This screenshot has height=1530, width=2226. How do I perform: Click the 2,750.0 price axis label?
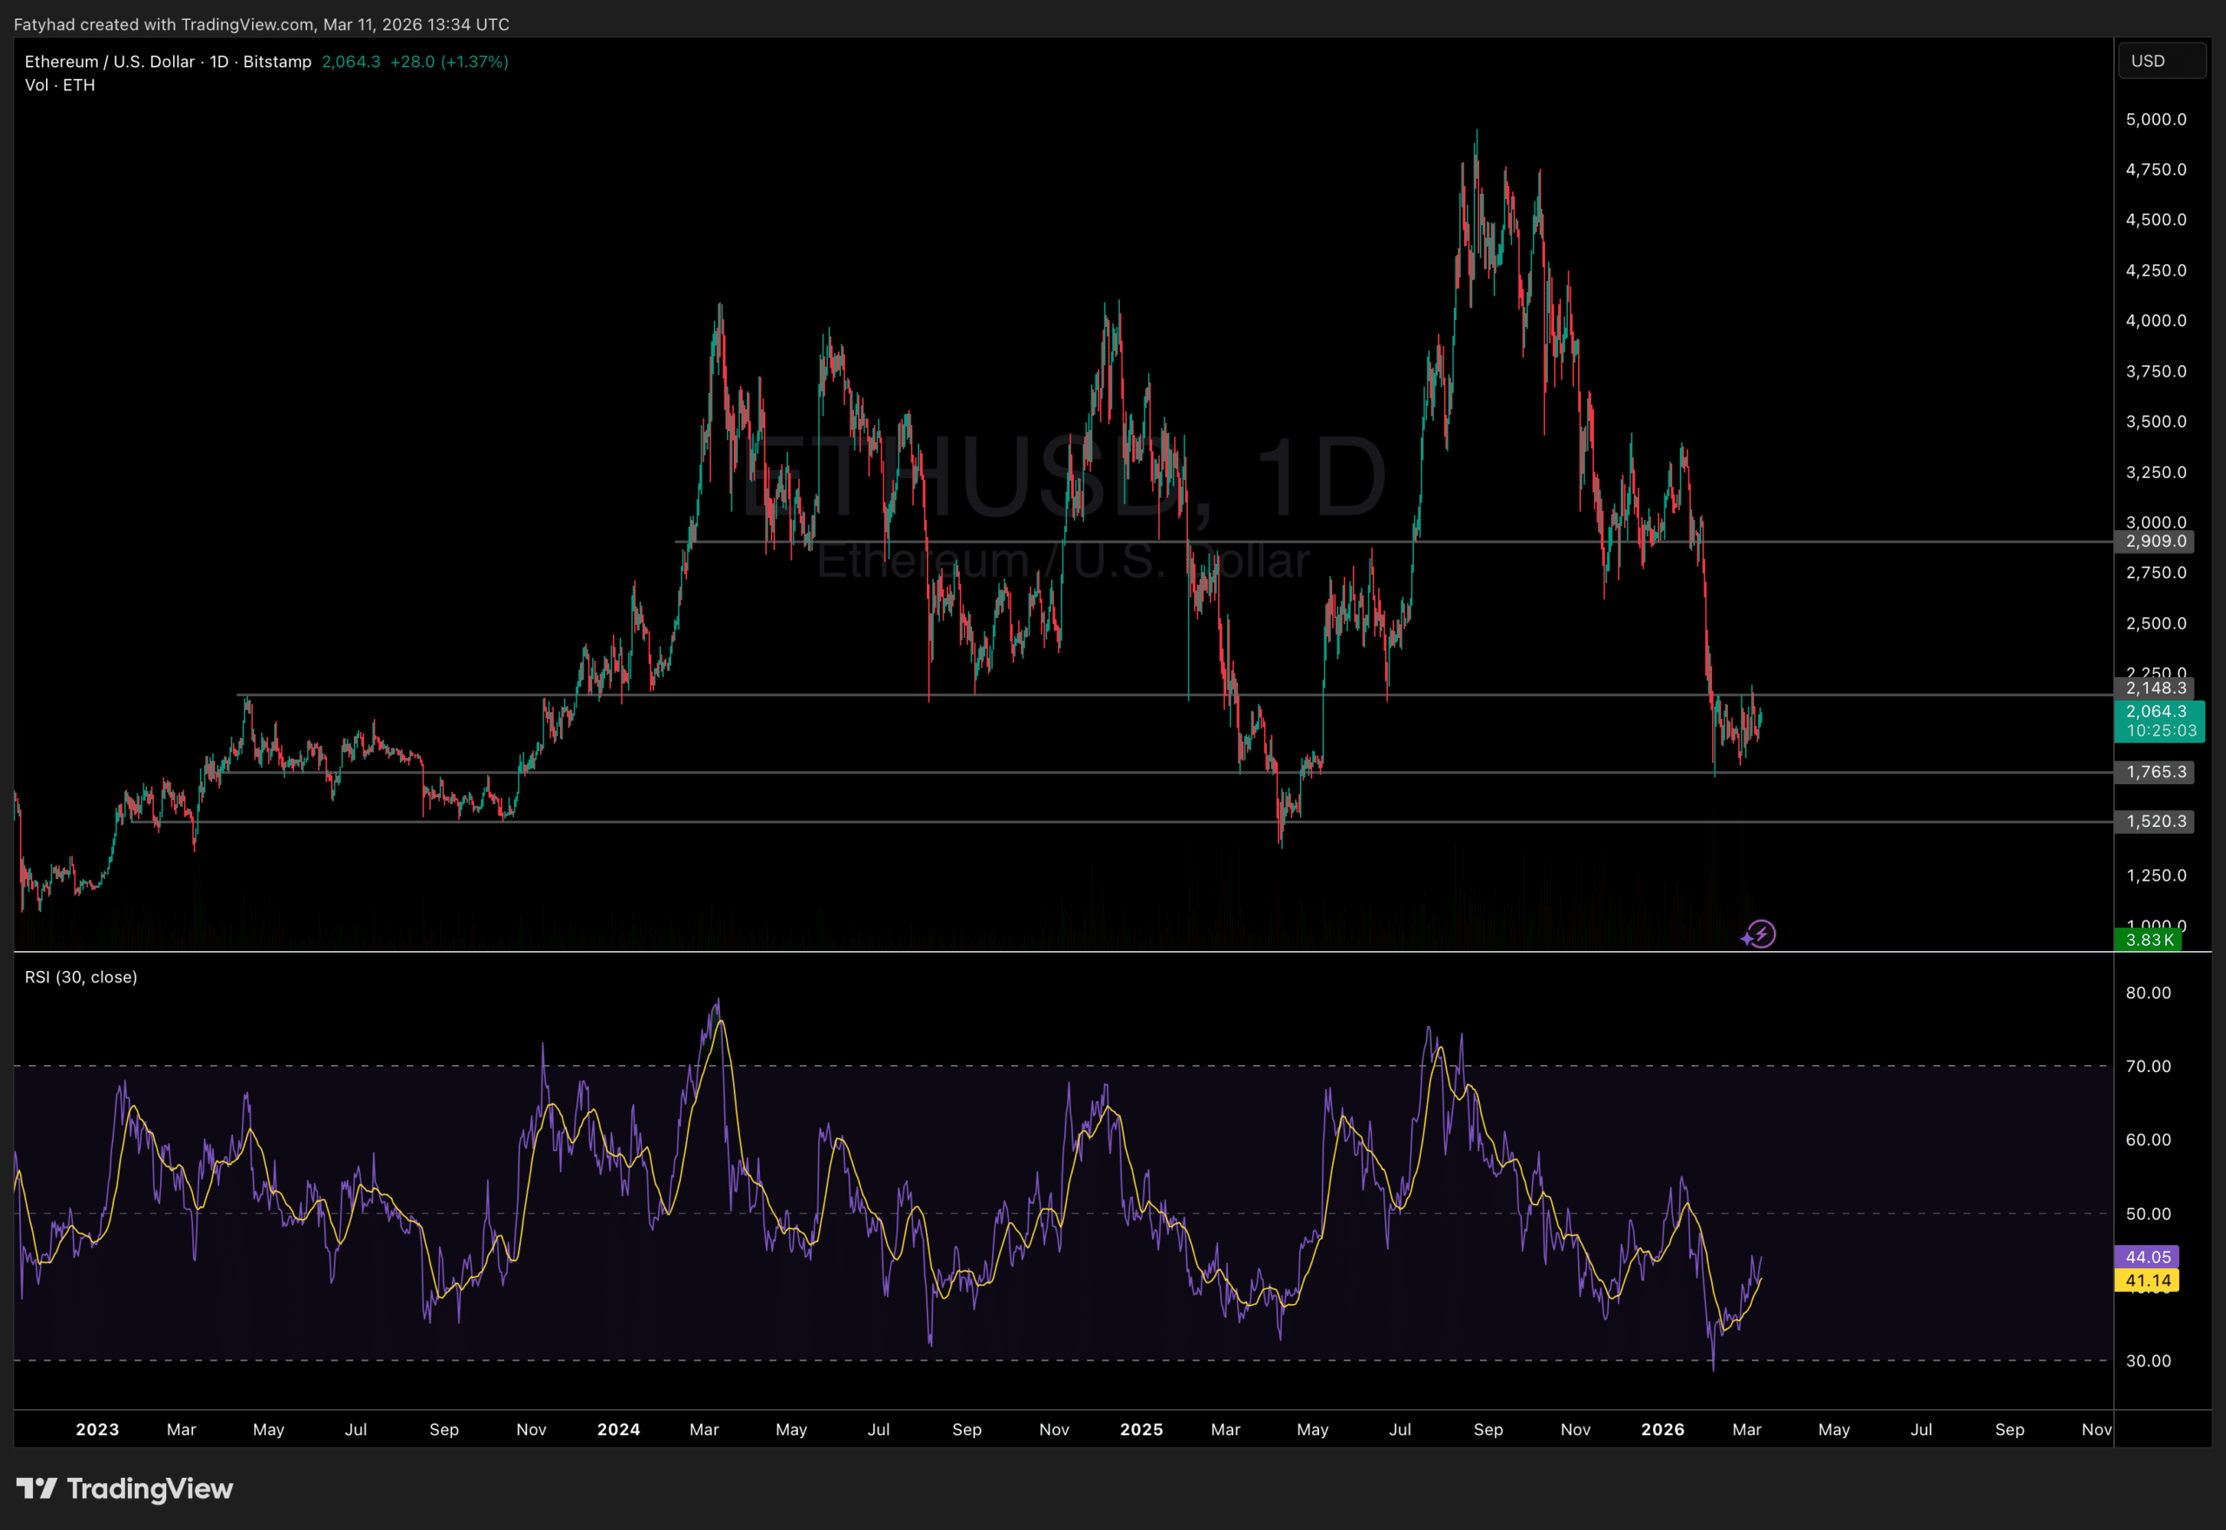pos(2156,573)
